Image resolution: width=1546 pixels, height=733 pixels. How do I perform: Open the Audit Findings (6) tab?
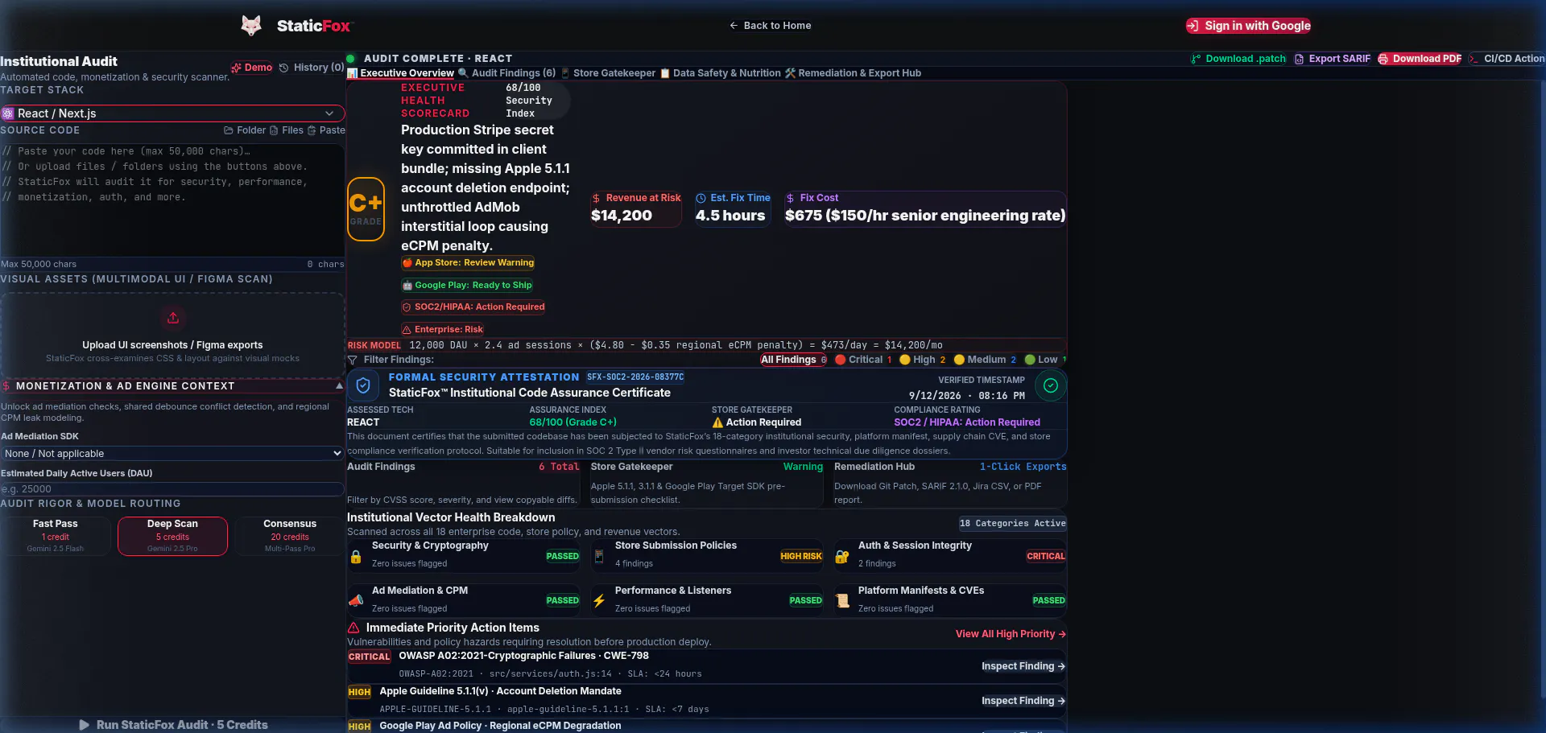(x=506, y=73)
